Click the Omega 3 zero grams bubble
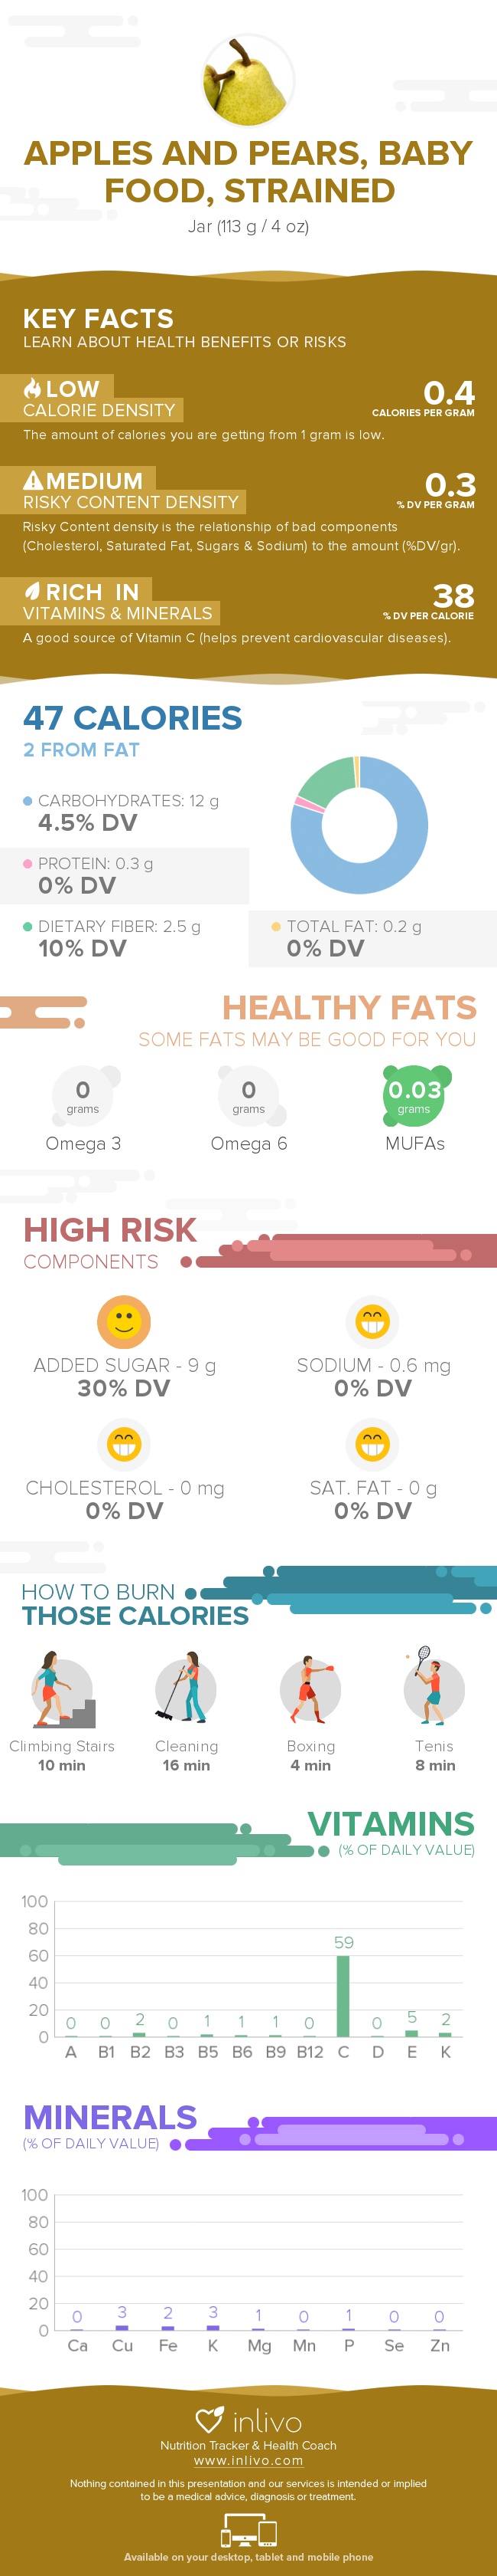497x2576 pixels. pos(84,1094)
